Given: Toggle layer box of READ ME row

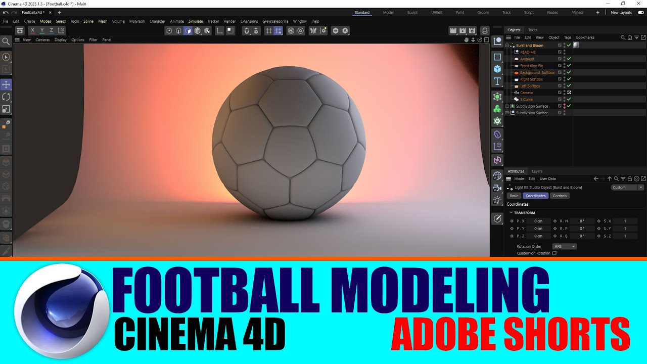Looking at the screenshot, I should pos(560,52).
